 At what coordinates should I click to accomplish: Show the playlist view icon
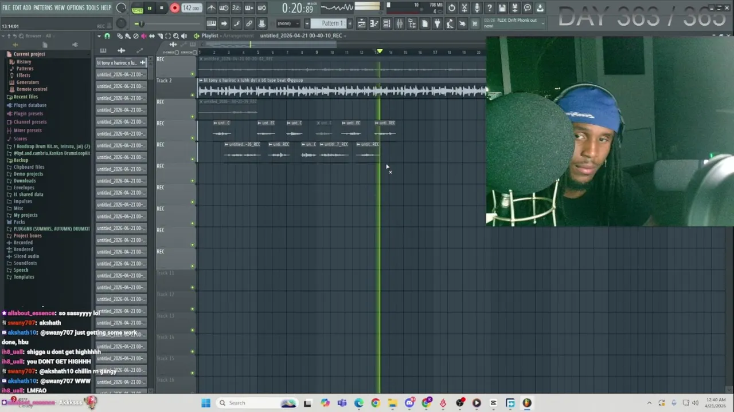pos(361,23)
